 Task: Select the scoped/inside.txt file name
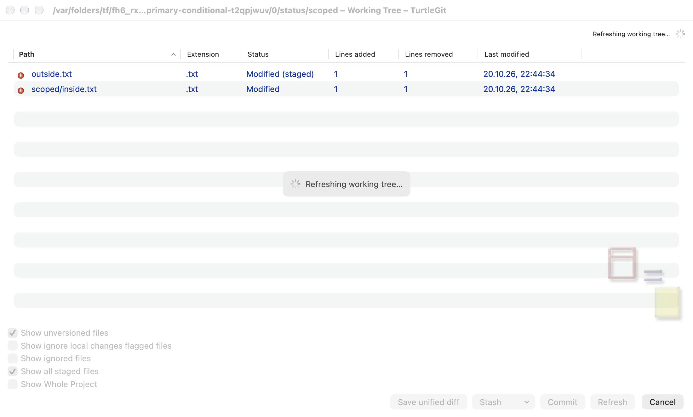pos(64,89)
